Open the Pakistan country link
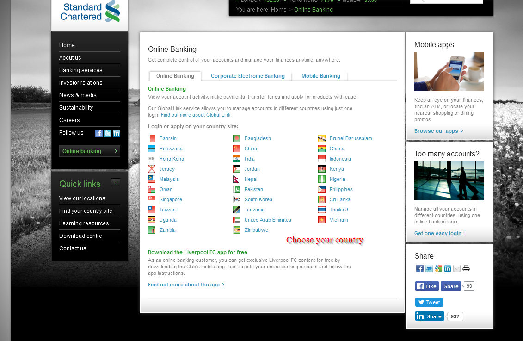Screen dimensions: 523x341 [x=254, y=189]
